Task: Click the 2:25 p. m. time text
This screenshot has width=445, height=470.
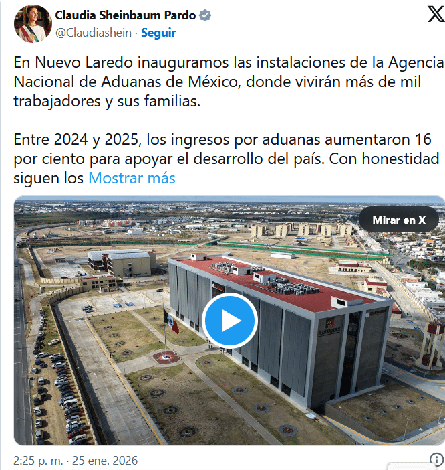Action: click(x=38, y=461)
